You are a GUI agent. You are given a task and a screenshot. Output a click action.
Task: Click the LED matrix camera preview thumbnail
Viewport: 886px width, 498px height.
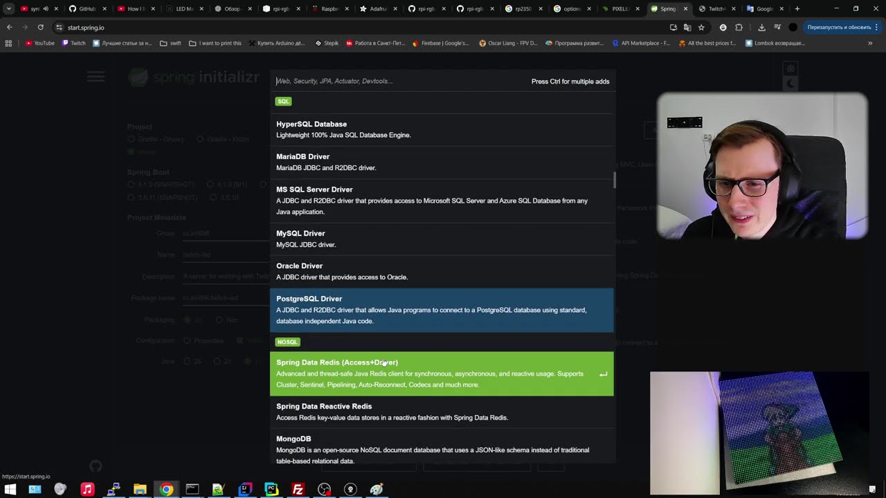click(759, 432)
